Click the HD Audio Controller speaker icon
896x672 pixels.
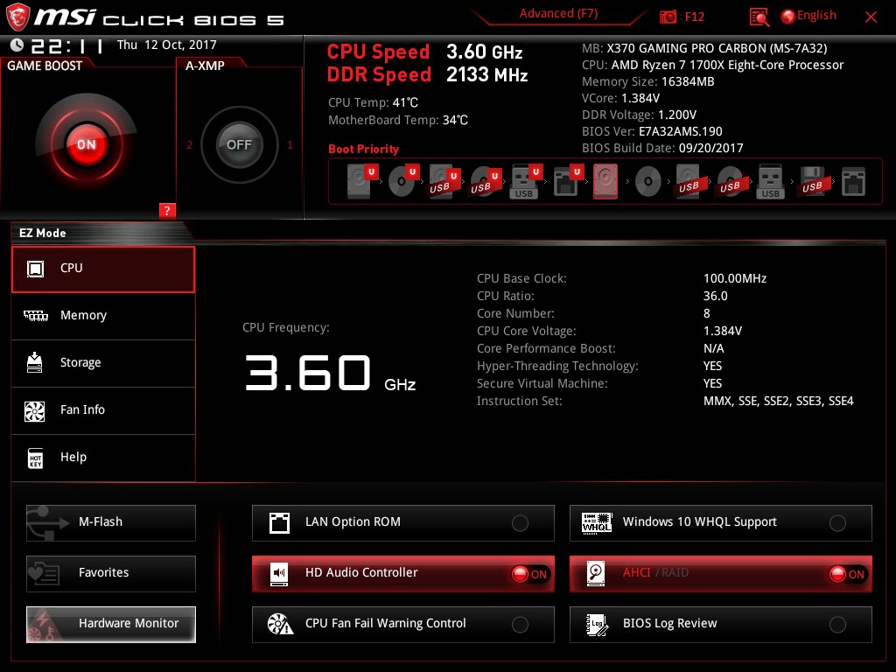(x=279, y=573)
